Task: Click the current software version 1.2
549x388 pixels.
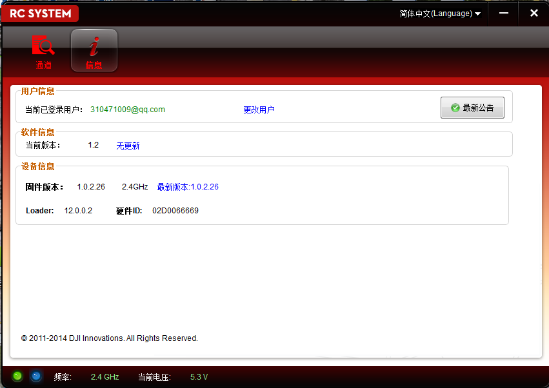Action: (x=94, y=145)
